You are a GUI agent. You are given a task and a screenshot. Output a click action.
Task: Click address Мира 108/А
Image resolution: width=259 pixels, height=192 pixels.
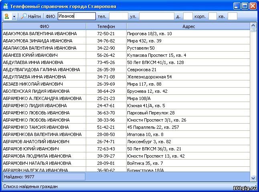coord(139,98)
